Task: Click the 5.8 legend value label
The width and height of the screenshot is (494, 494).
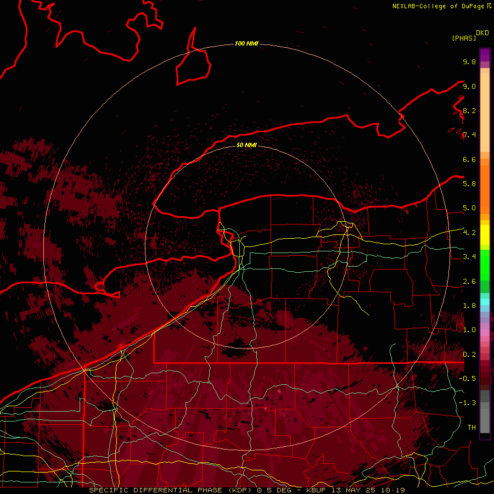Action: (469, 184)
